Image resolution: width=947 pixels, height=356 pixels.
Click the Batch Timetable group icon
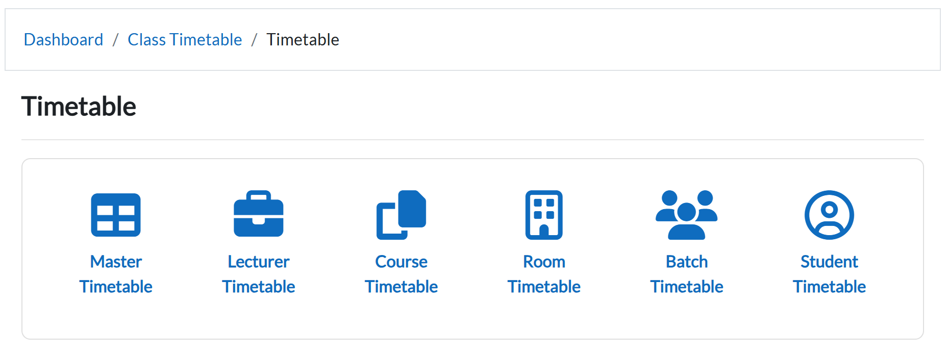tap(686, 215)
